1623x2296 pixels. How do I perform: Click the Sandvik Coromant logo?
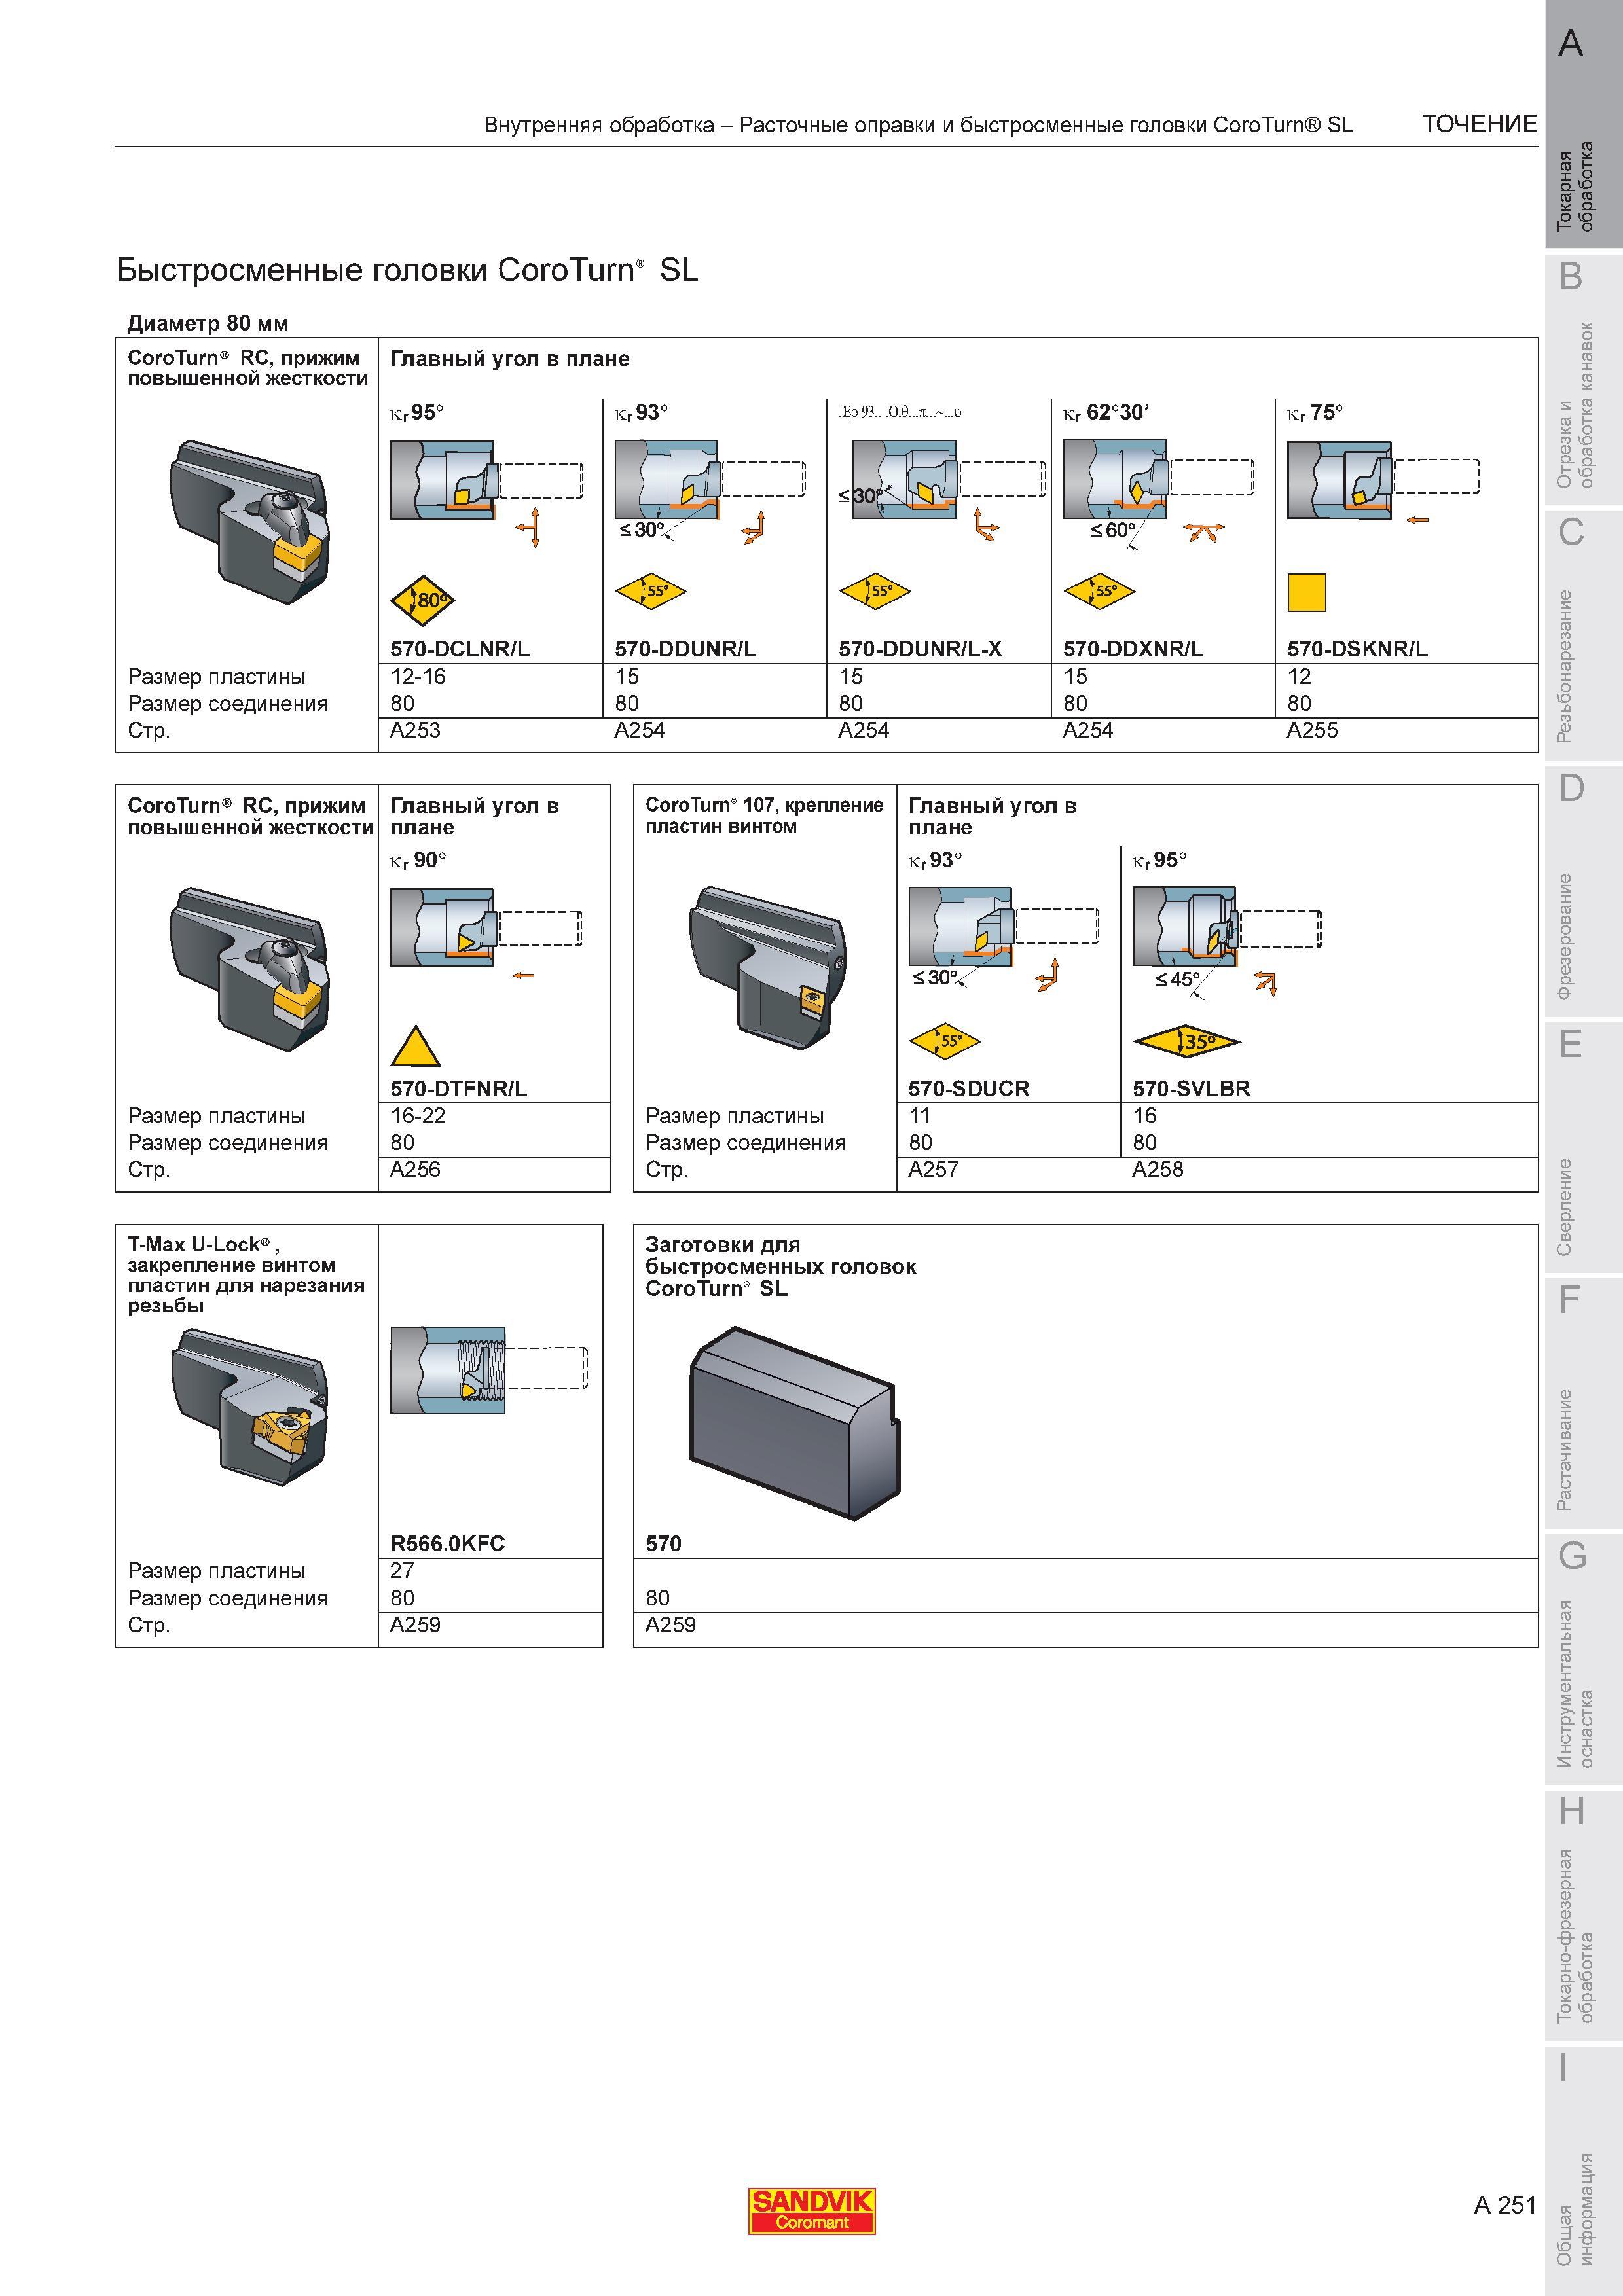click(812, 2211)
